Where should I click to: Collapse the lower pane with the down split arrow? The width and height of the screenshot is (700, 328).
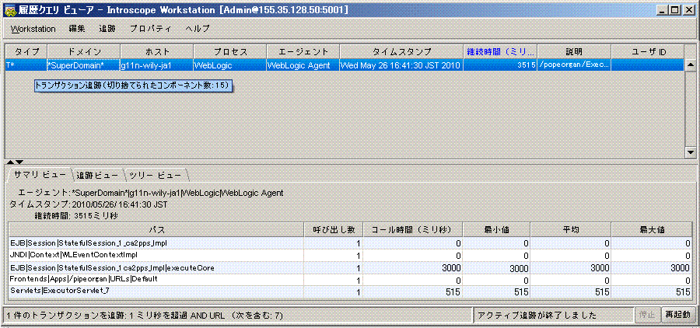click(x=19, y=162)
